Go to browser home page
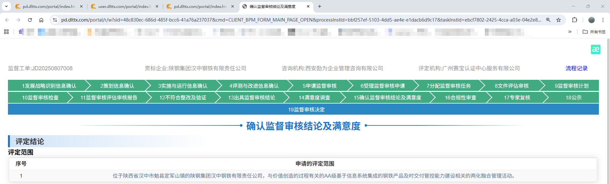The width and height of the screenshot is (610, 184). click(x=41, y=20)
